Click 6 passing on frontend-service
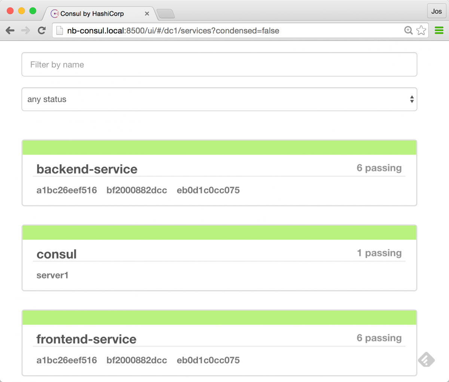449x382 pixels. point(379,338)
